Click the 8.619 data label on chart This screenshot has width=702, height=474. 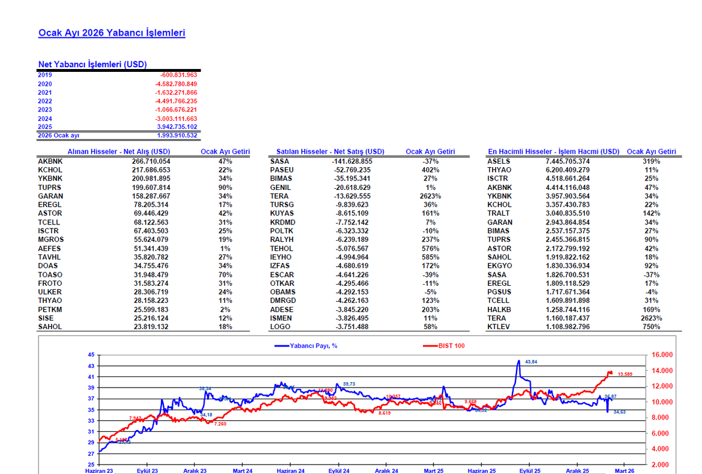point(384,413)
